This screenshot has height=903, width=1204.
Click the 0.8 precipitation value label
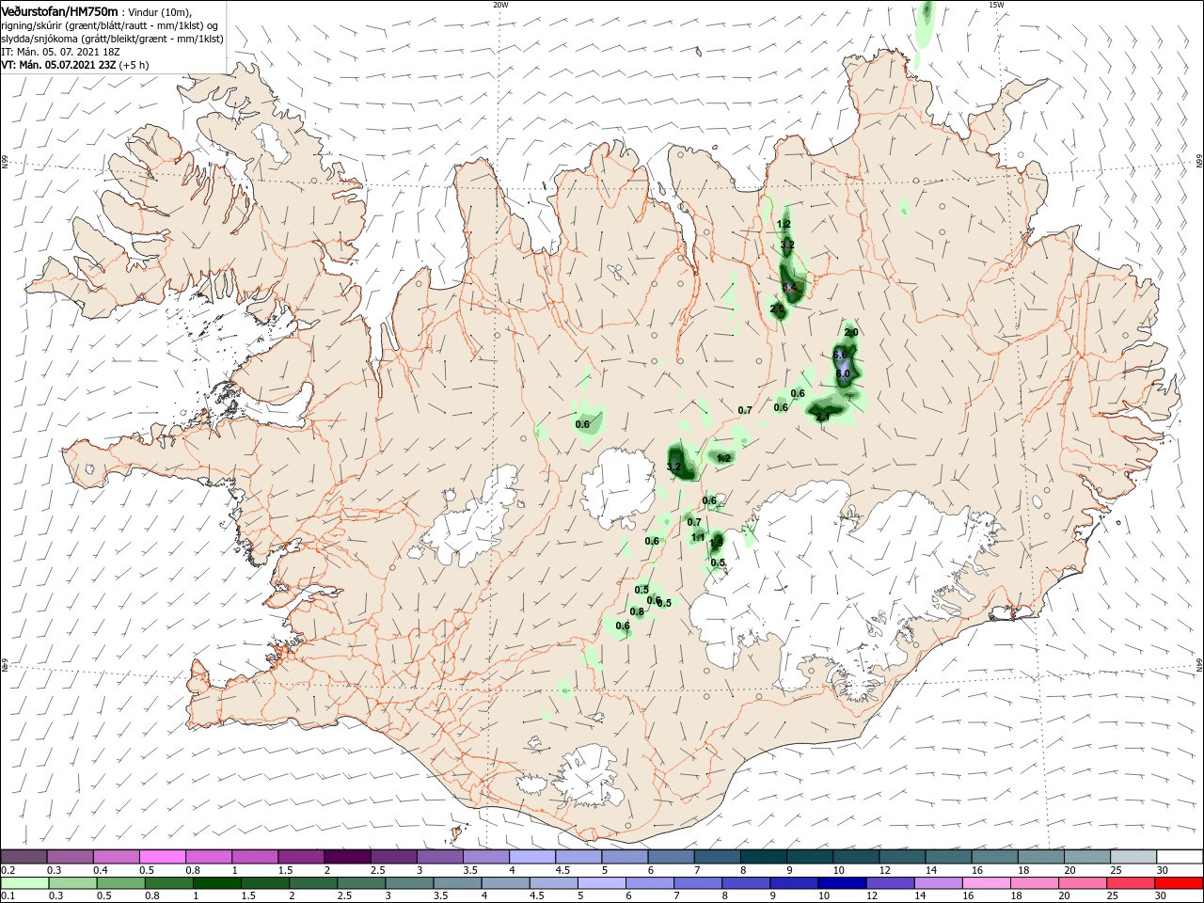637,611
